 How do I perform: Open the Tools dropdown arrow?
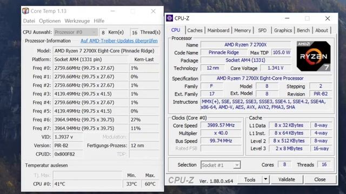coord(265,179)
